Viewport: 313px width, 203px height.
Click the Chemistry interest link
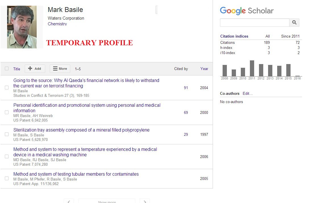[x=57, y=24]
